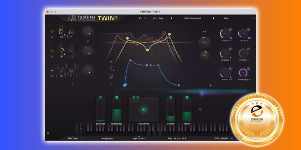Toggle the Delay effect power button

click(248, 30)
